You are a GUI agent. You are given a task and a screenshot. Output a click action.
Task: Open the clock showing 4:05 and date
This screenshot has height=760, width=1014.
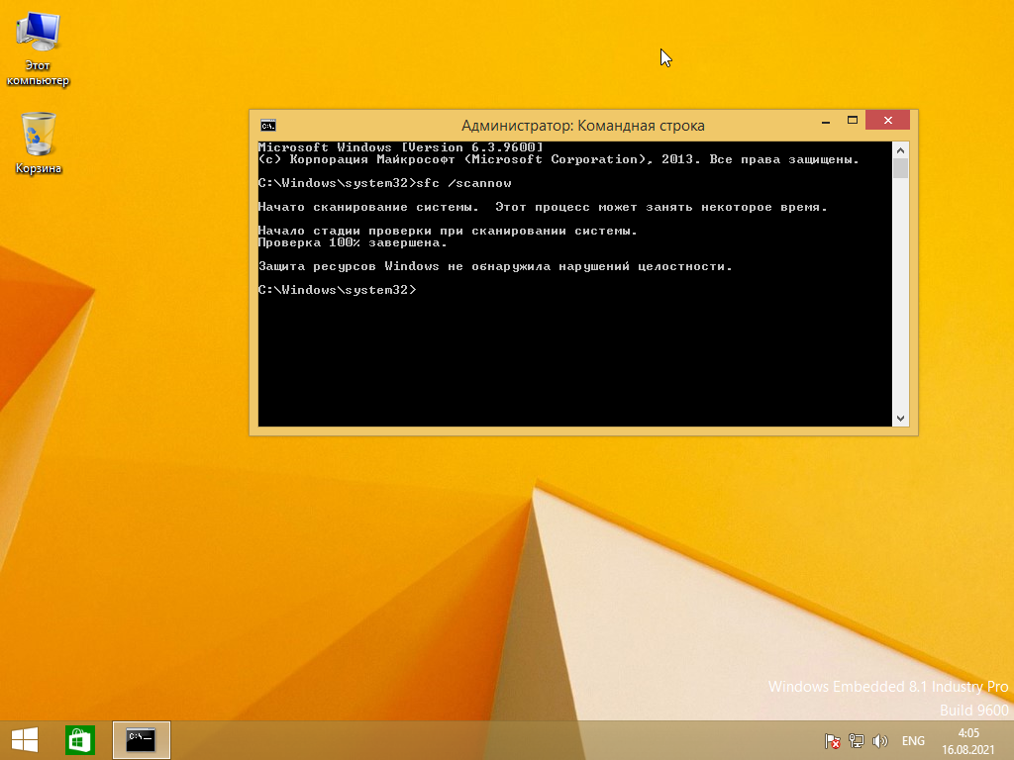pos(967,740)
